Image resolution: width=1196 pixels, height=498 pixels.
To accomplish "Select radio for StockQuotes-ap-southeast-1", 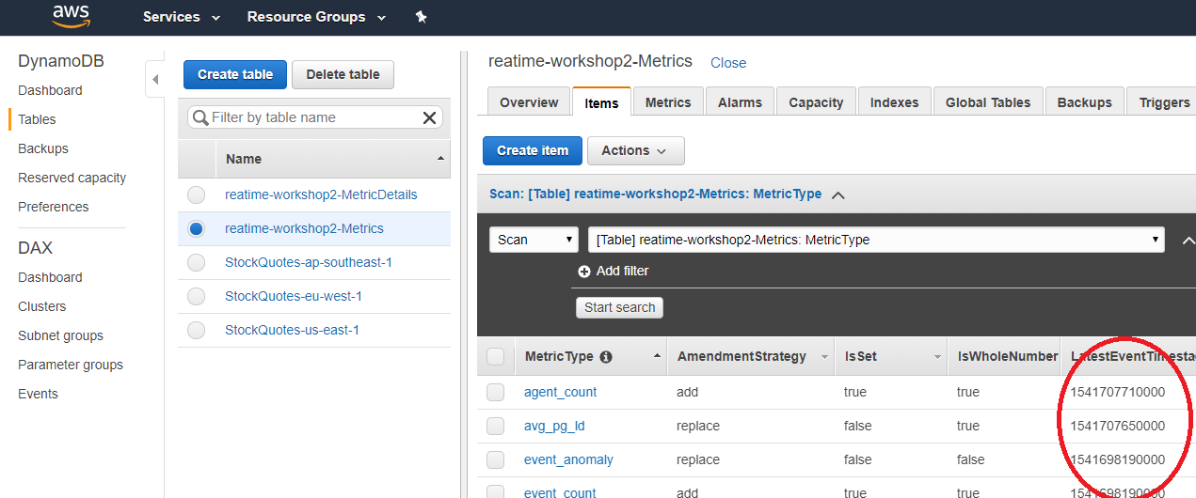I will click(196, 263).
